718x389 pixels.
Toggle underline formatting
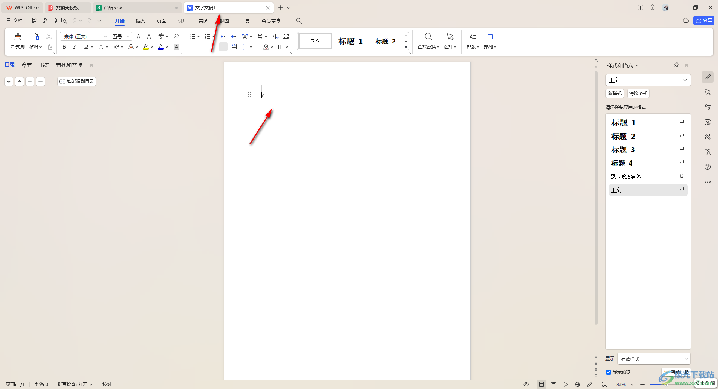coord(86,47)
